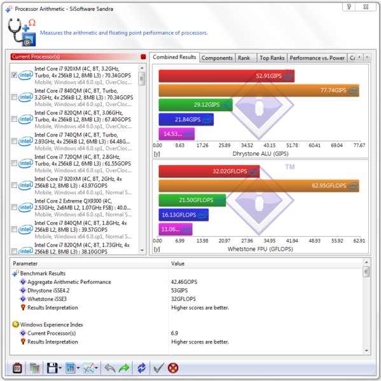The width and height of the screenshot is (381, 381).
Task: Click the blue refresh arrows icon
Action: coord(141,368)
